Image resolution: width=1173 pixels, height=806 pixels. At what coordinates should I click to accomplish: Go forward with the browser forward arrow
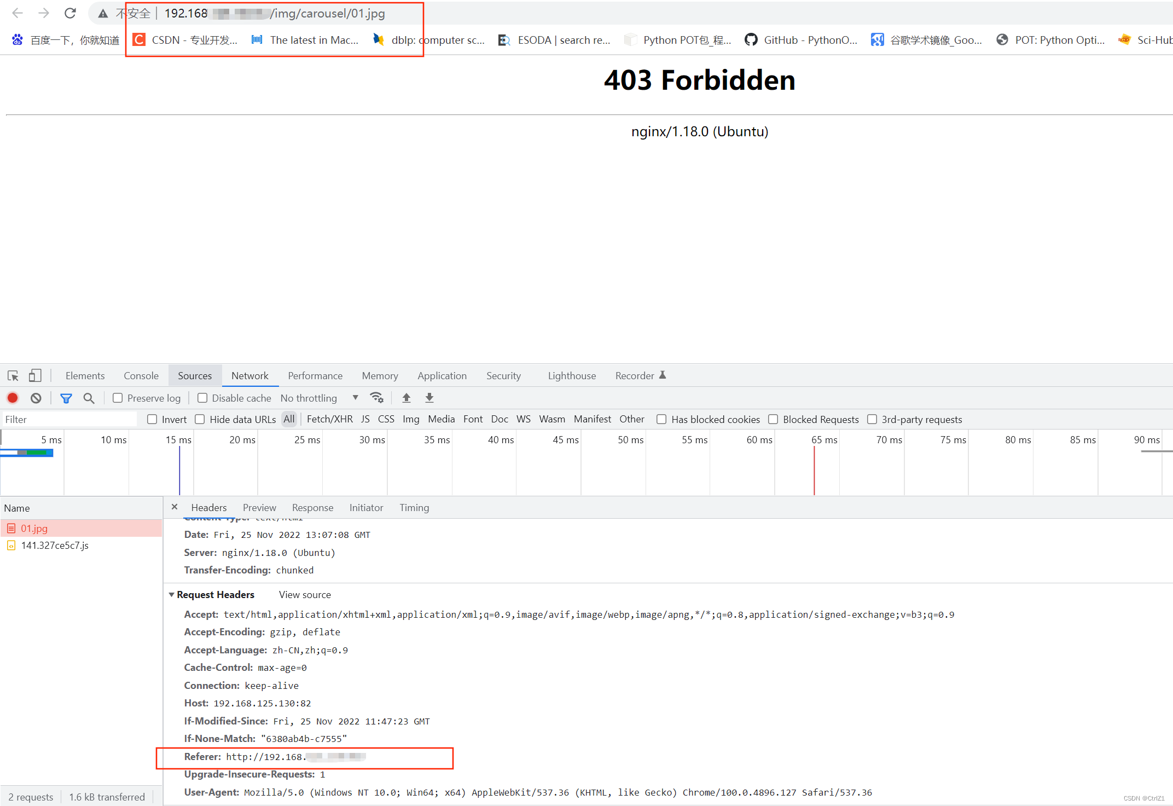click(x=44, y=13)
